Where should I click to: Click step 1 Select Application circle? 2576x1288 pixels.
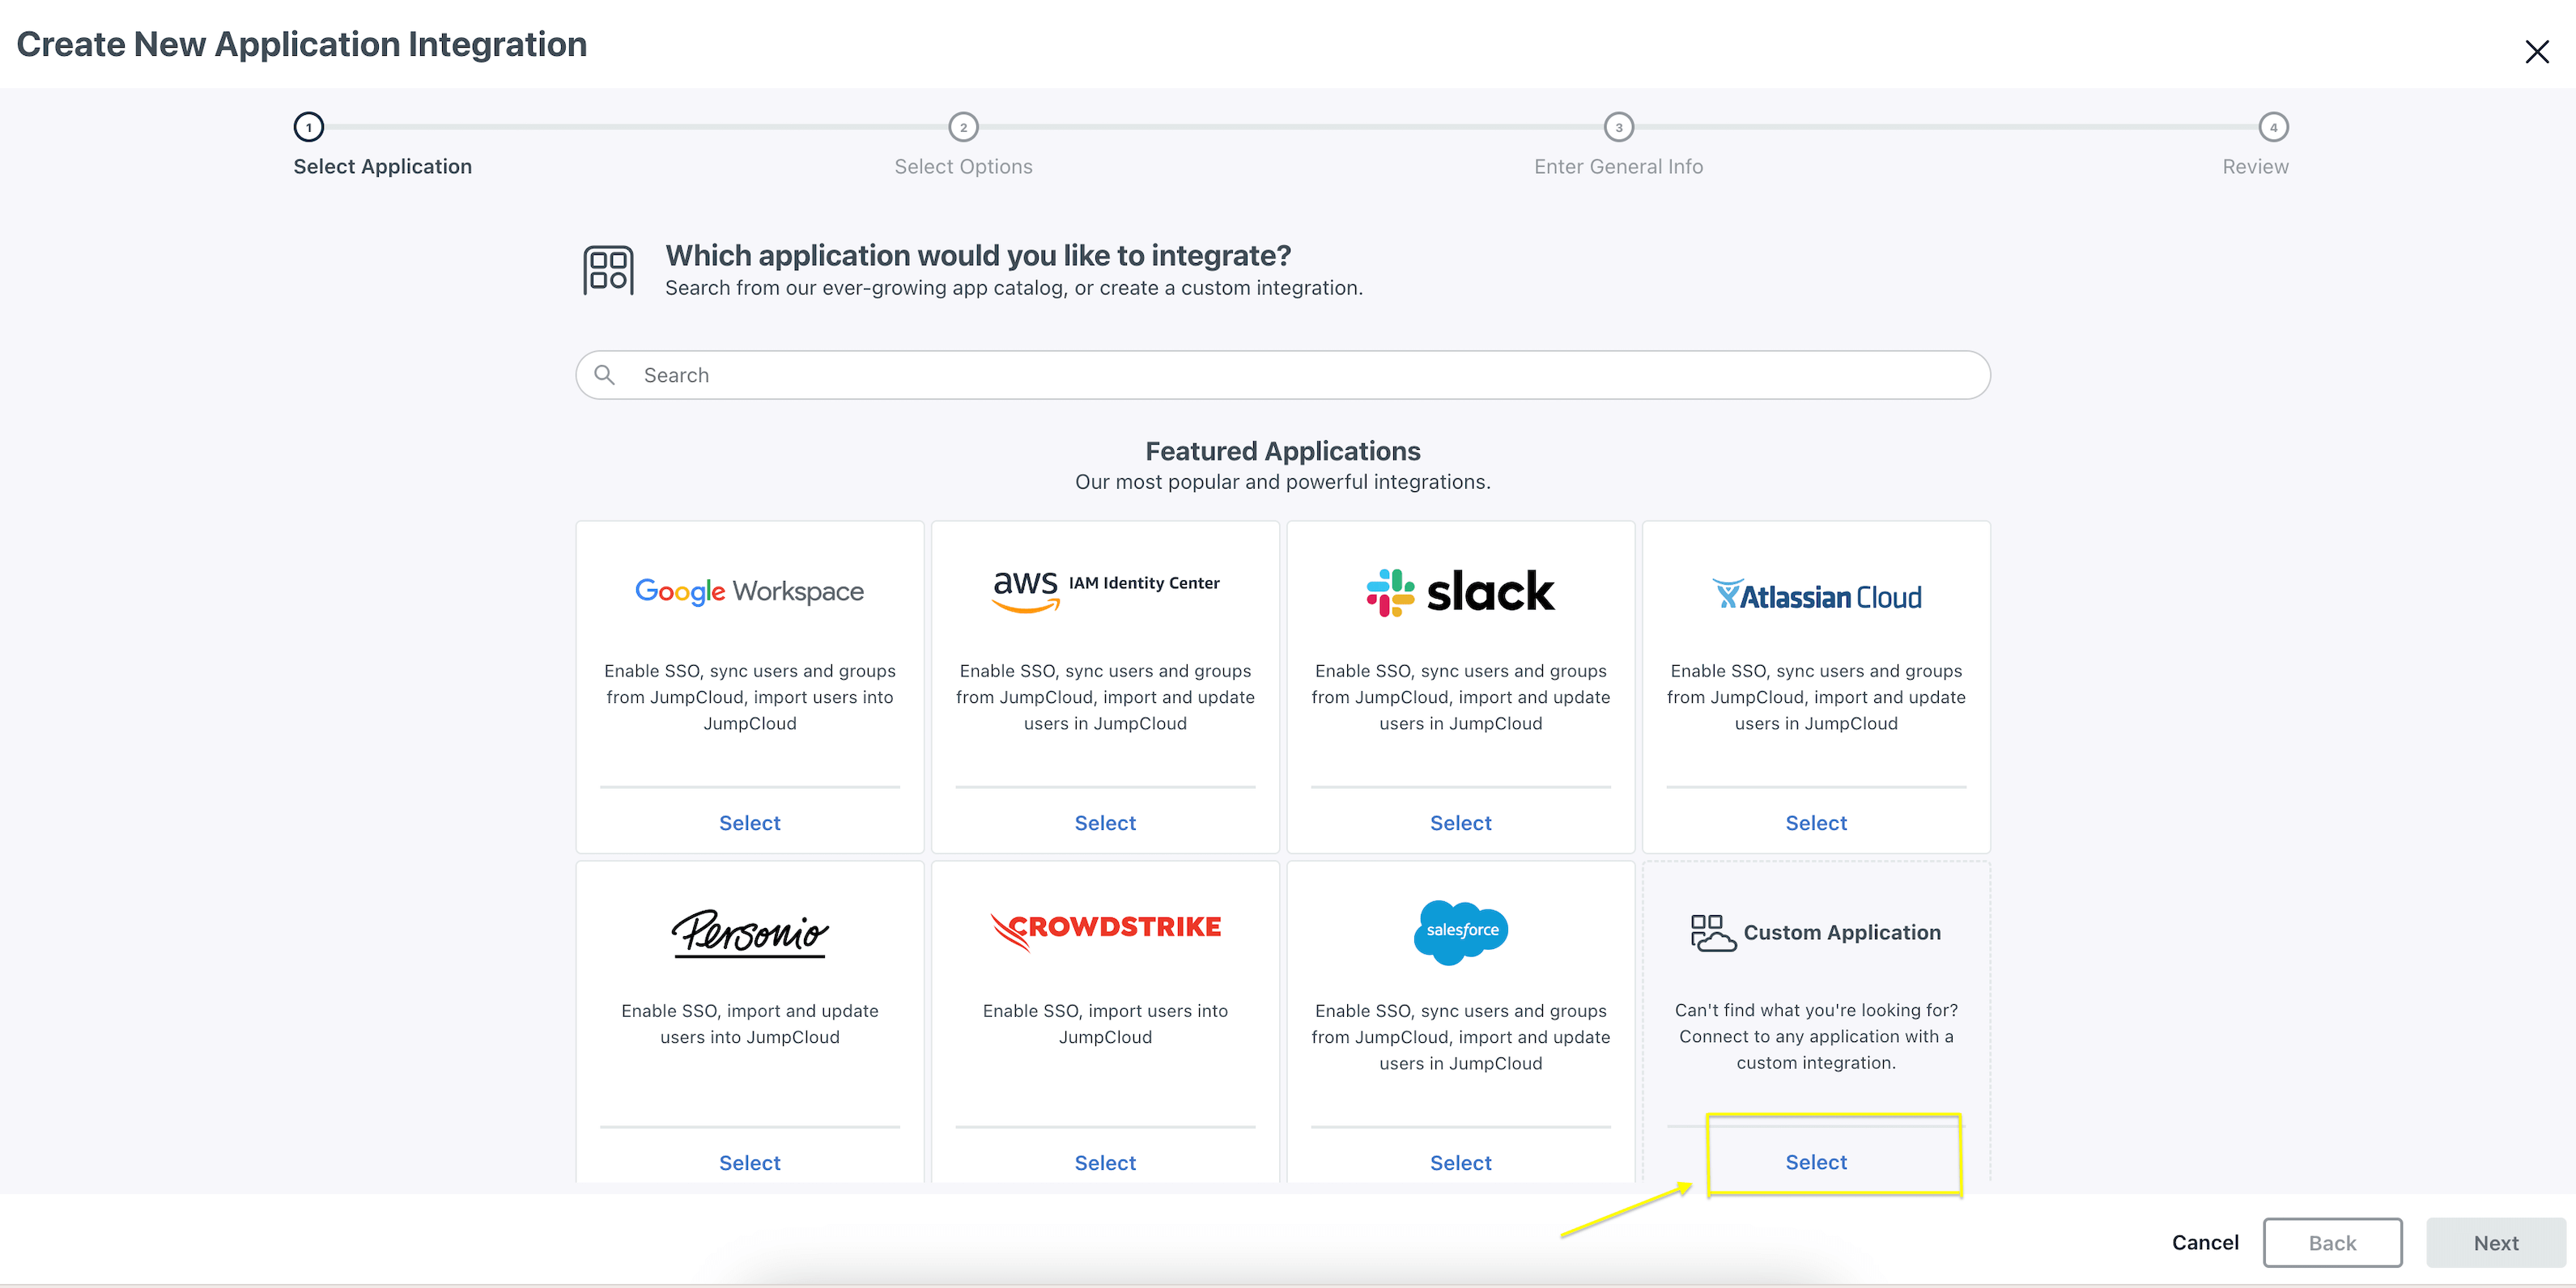pyautogui.click(x=308, y=127)
